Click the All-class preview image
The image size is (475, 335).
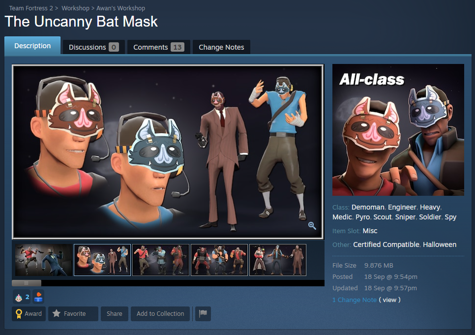click(x=398, y=130)
